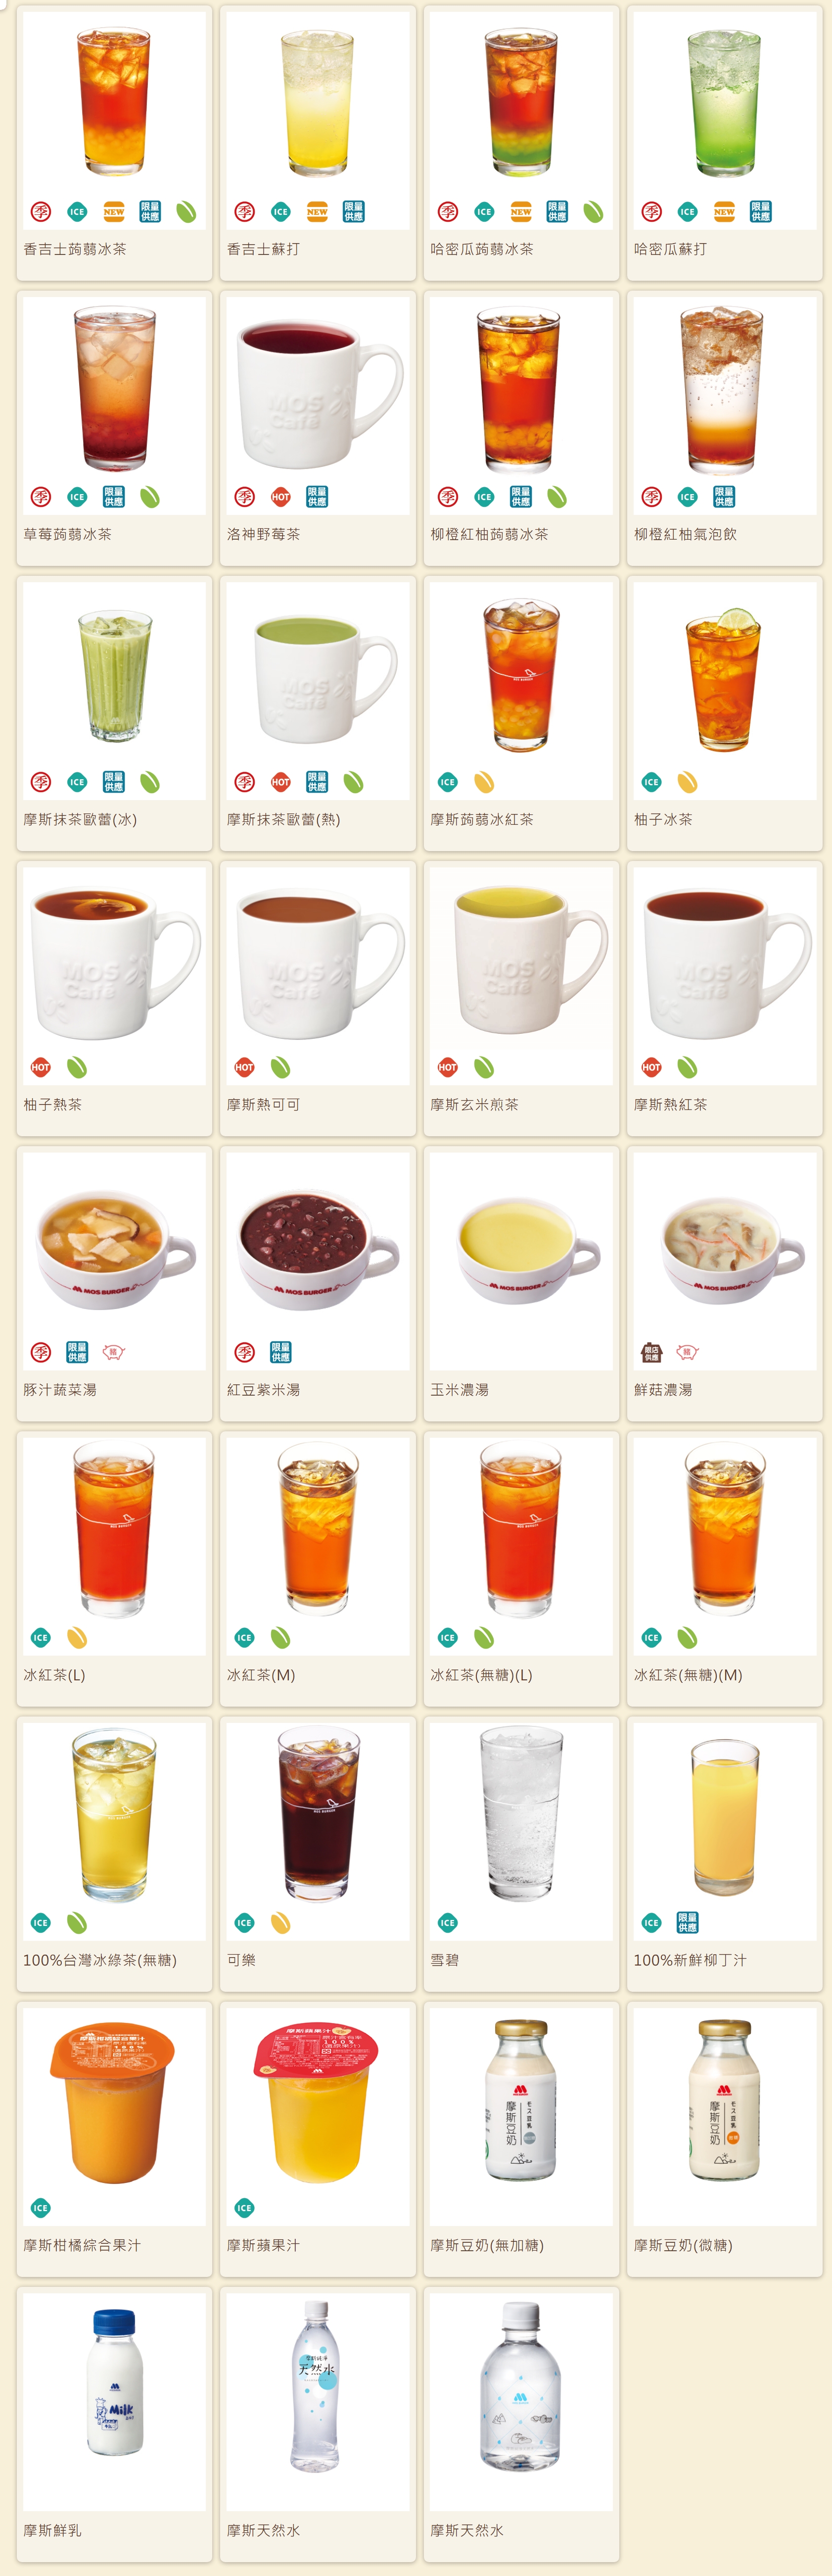Screen dimensions: 832x2576
Task: Click the store icon under 鮮菇濃湯
Action: [651, 1352]
